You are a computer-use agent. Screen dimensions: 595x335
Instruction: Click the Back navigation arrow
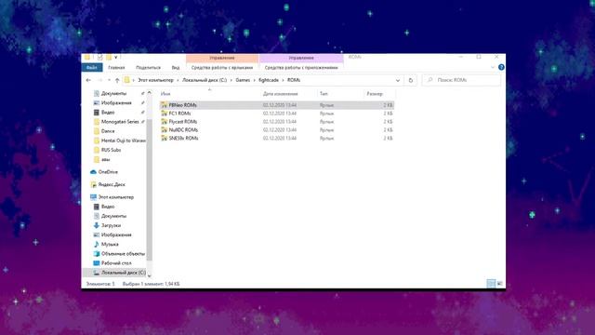point(88,80)
